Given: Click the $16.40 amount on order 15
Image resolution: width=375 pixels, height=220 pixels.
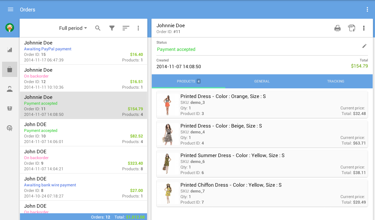Looking at the screenshot, I should pyautogui.click(x=137, y=54).
